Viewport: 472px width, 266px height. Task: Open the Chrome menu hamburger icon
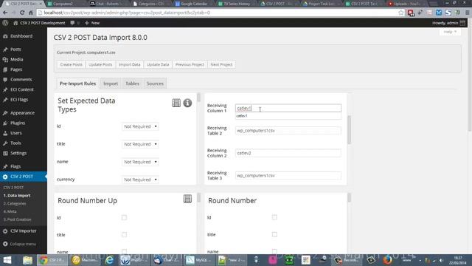(x=468, y=13)
